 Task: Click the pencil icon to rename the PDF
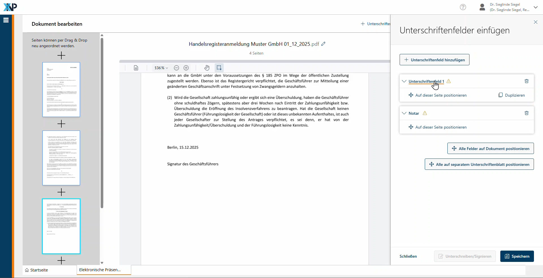pyautogui.click(x=323, y=44)
